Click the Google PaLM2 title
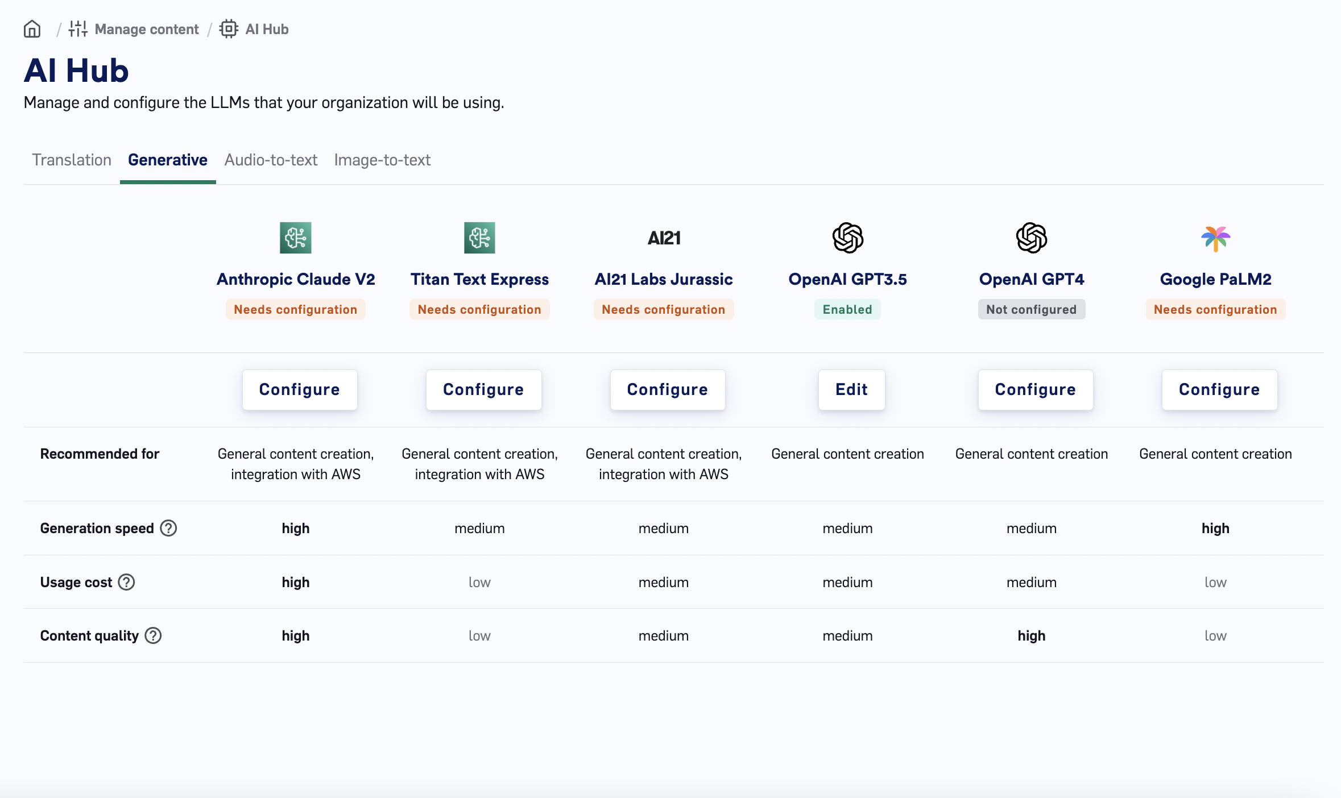The width and height of the screenshot is (1341, 798). click(1215, 279)
